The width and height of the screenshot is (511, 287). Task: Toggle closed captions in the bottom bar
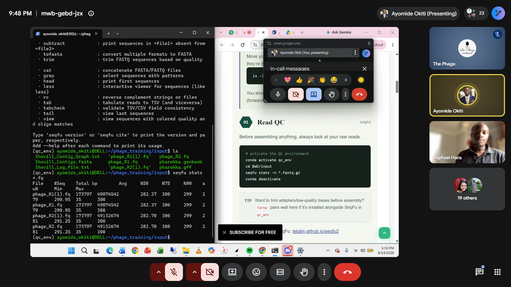280,272
